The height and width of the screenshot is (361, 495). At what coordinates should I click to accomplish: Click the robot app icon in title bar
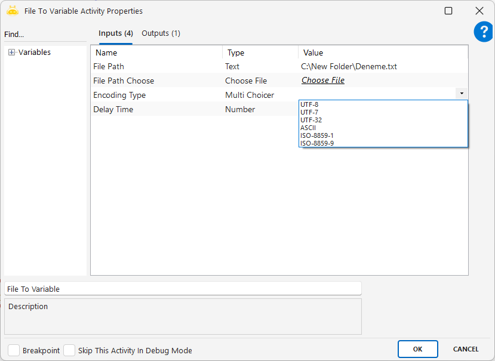tap(13, 11)
